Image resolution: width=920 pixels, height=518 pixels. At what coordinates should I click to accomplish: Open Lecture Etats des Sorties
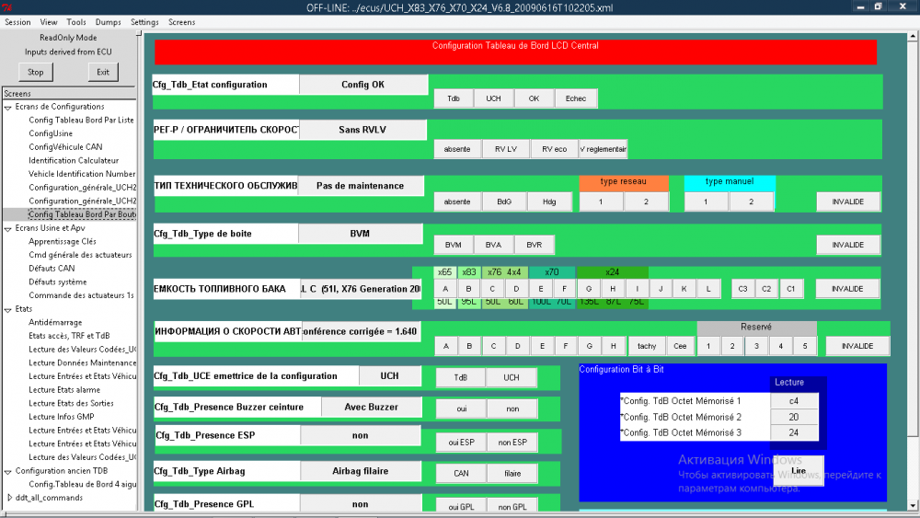tap(71, 404)
